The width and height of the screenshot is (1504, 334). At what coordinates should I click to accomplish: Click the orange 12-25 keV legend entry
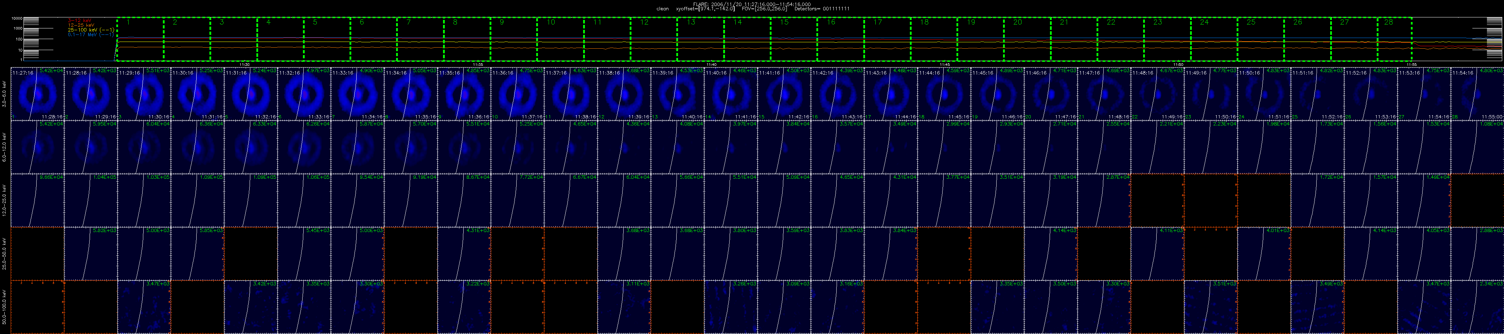[x=81, y=25]
